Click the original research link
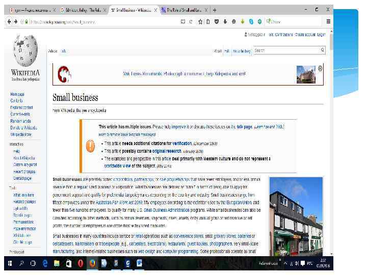 pos(167,151)
